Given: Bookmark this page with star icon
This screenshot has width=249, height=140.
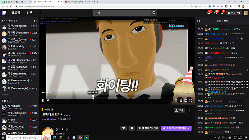Looking at the screenshot, I should click(200, 6).
